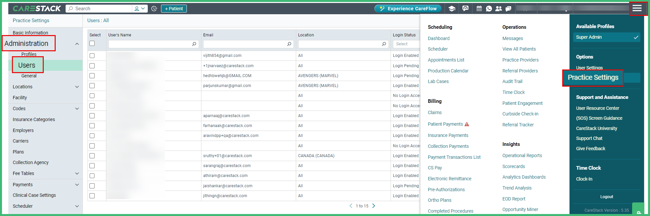Check the box for hedhbwehjb@GMAIL.COM row

tap(92, 76)
